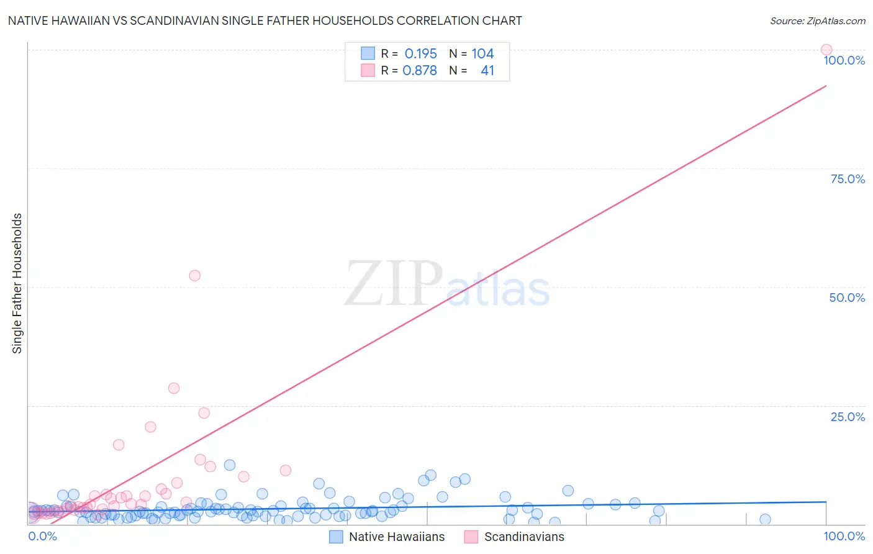Click the chart title text
873x554 pixels.
[265, 20]
